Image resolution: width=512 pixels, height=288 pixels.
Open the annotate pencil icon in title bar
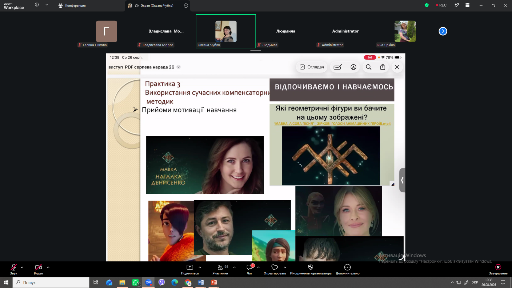(457, 5)
